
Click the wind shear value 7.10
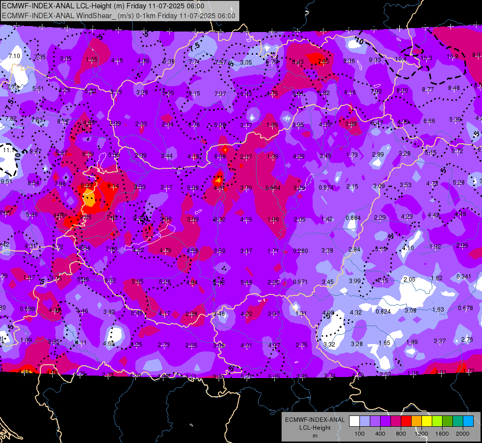click(x=14, y=56)
